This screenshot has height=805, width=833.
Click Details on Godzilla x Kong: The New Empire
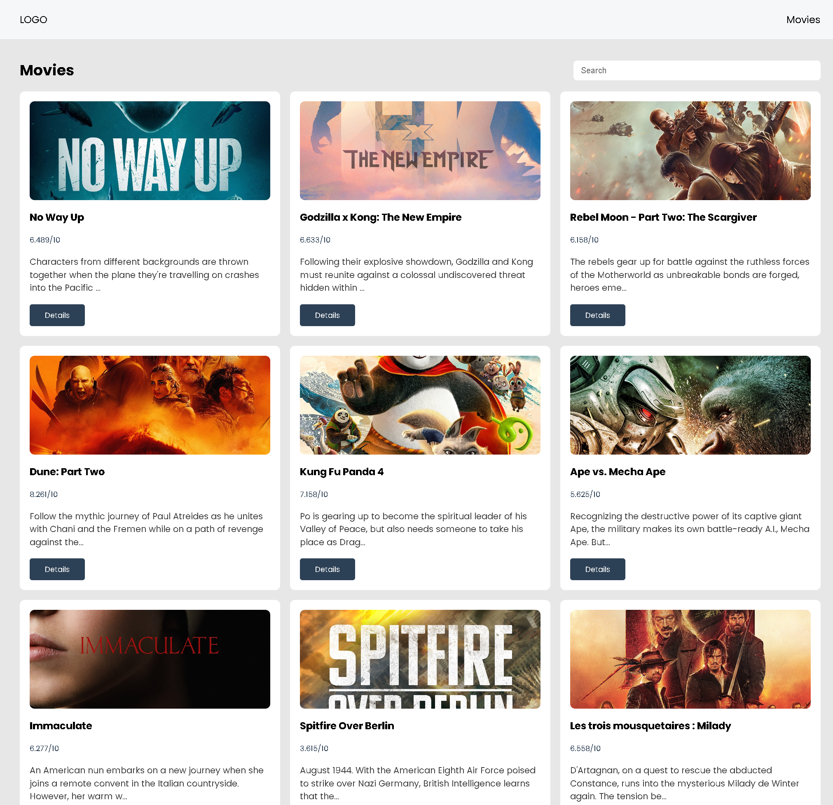point(327,315)
